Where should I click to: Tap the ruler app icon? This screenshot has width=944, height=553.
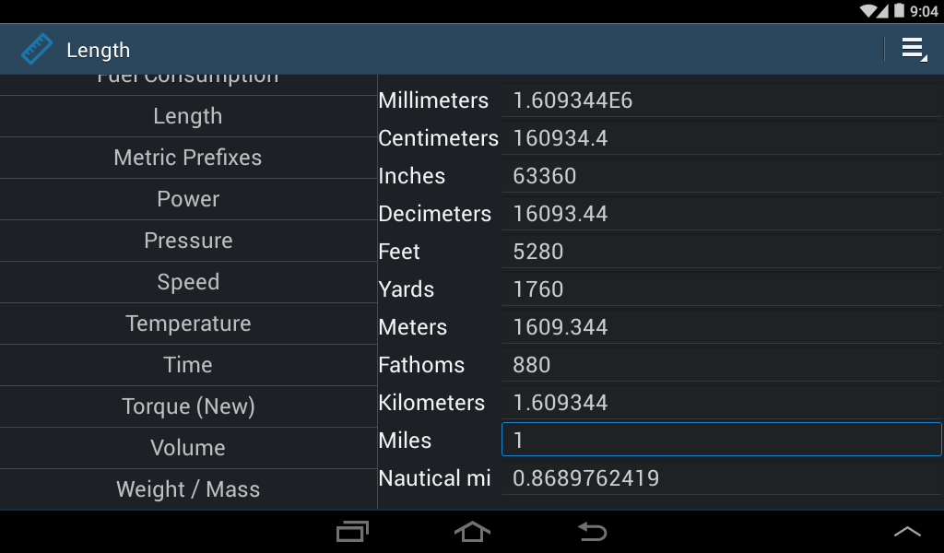click(37, 50)
